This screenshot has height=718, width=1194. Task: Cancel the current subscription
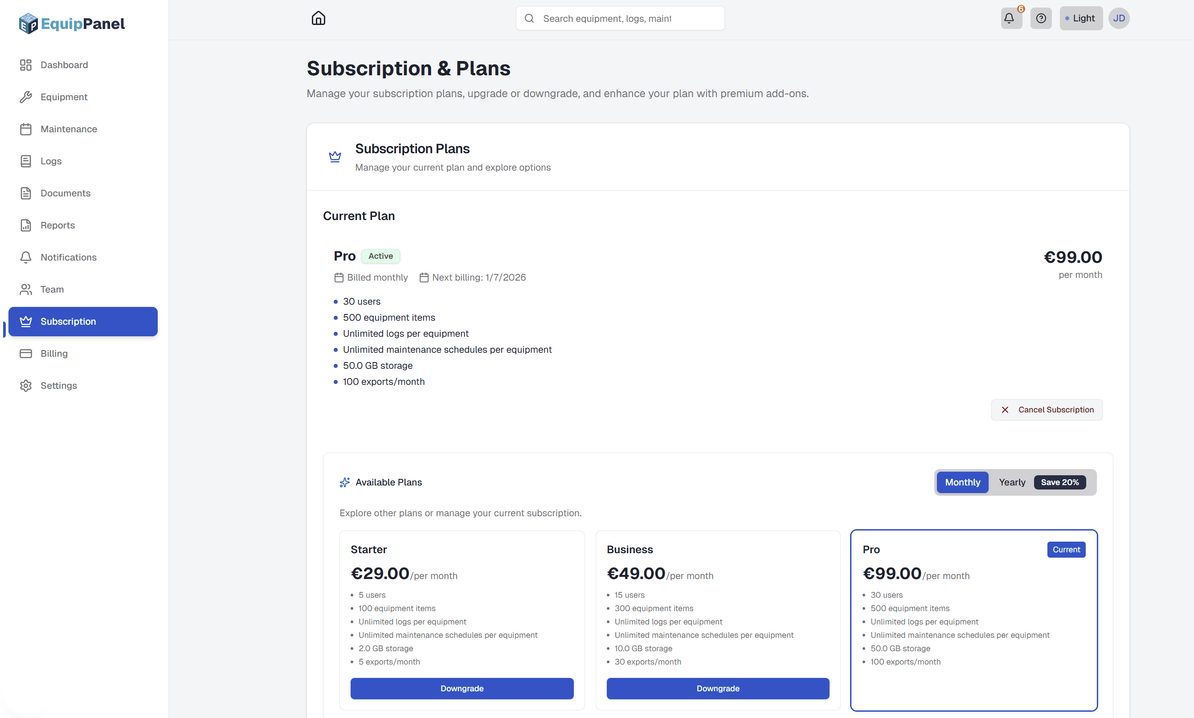[x=1046, y=409]
